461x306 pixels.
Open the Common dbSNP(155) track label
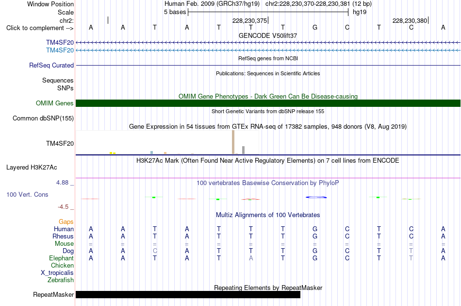click(x=43, y=119)
